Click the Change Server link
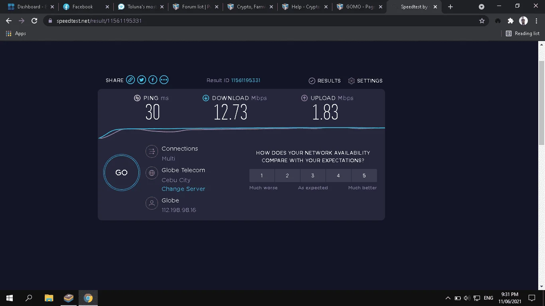The width and height of the screenshot is (545, 306). click(184, 189)
